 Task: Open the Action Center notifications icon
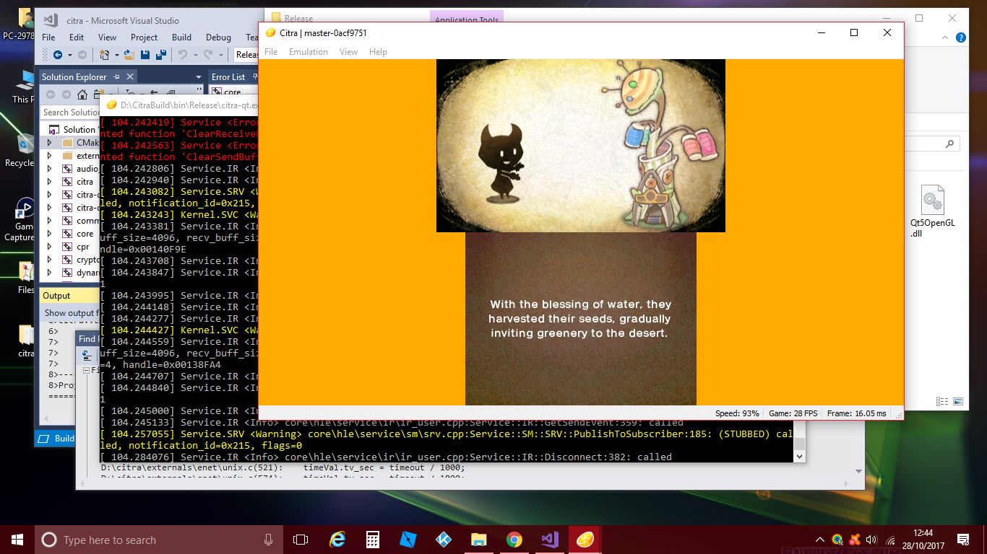(x=963, y=540)
